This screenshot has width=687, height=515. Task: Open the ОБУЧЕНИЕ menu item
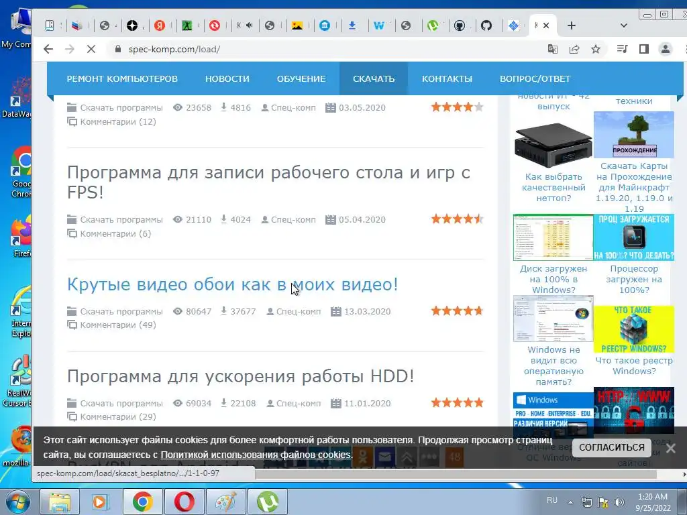pos(301,79)
